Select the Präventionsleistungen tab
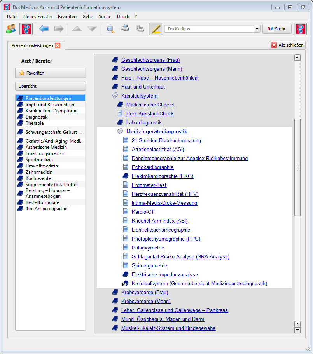This screenshot has height=354, width=313. click(x=32, y=45)
